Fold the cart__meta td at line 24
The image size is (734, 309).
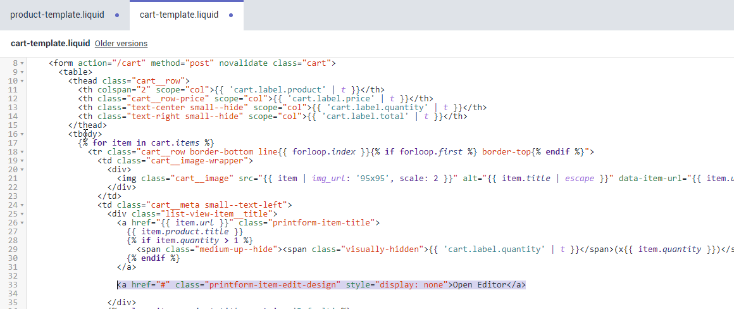[23, 205]
